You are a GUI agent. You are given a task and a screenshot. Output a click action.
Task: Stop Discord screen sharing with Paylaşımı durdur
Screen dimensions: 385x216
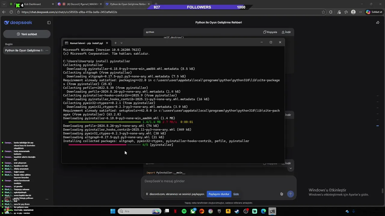(219, 194)
